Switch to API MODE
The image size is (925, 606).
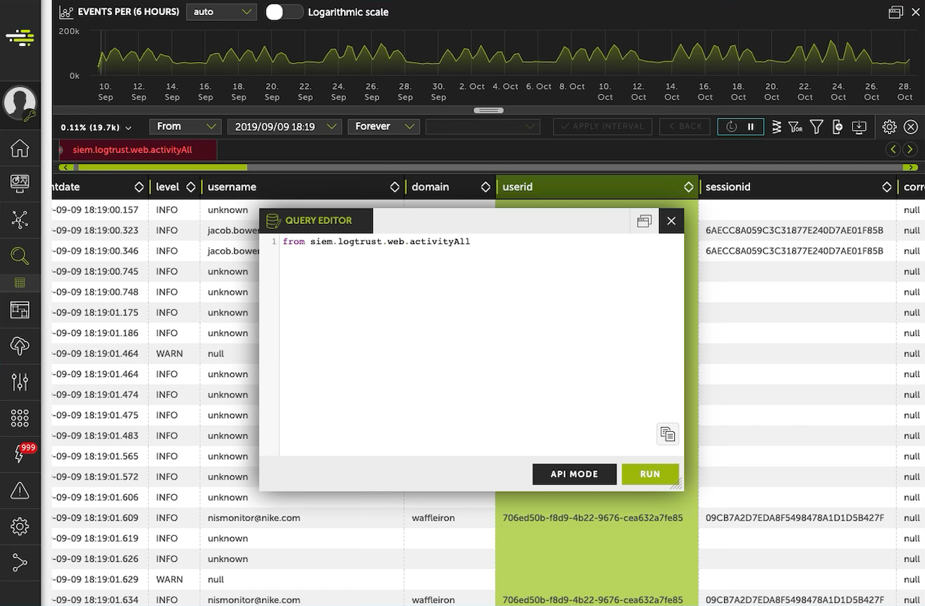pos(575,475)
